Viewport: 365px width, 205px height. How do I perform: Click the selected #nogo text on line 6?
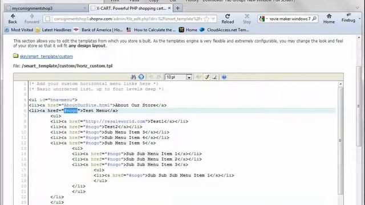71,110
